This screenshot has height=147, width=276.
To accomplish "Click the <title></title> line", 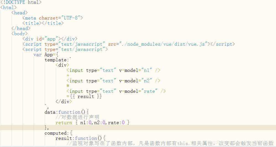I will click(43, 23).
